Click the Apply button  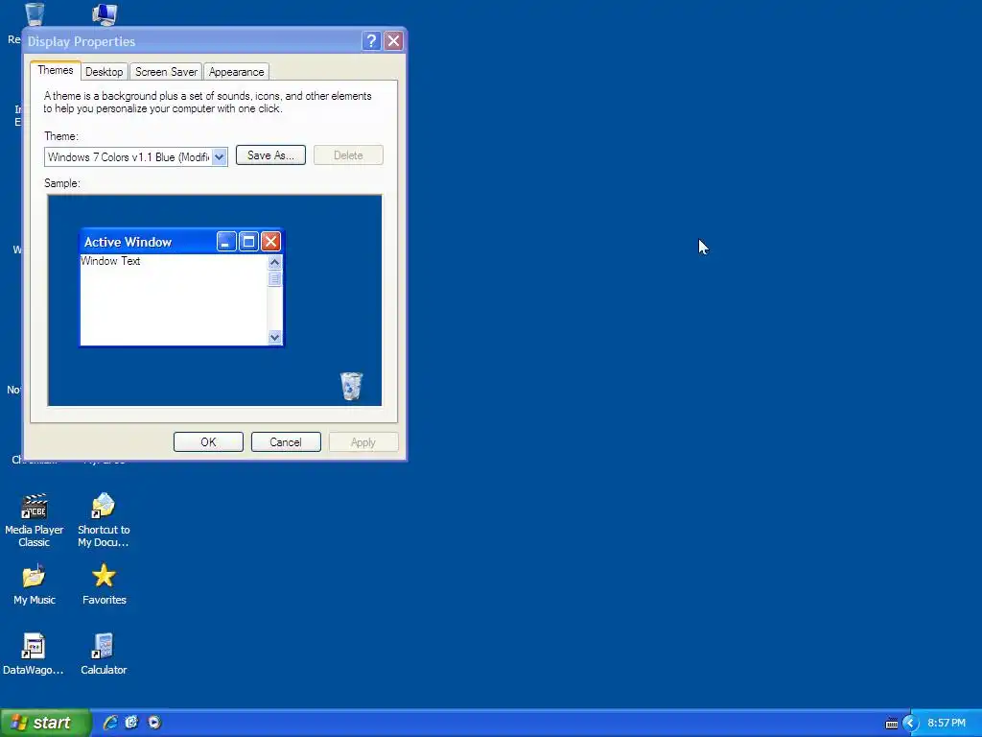tap(363, 441)
